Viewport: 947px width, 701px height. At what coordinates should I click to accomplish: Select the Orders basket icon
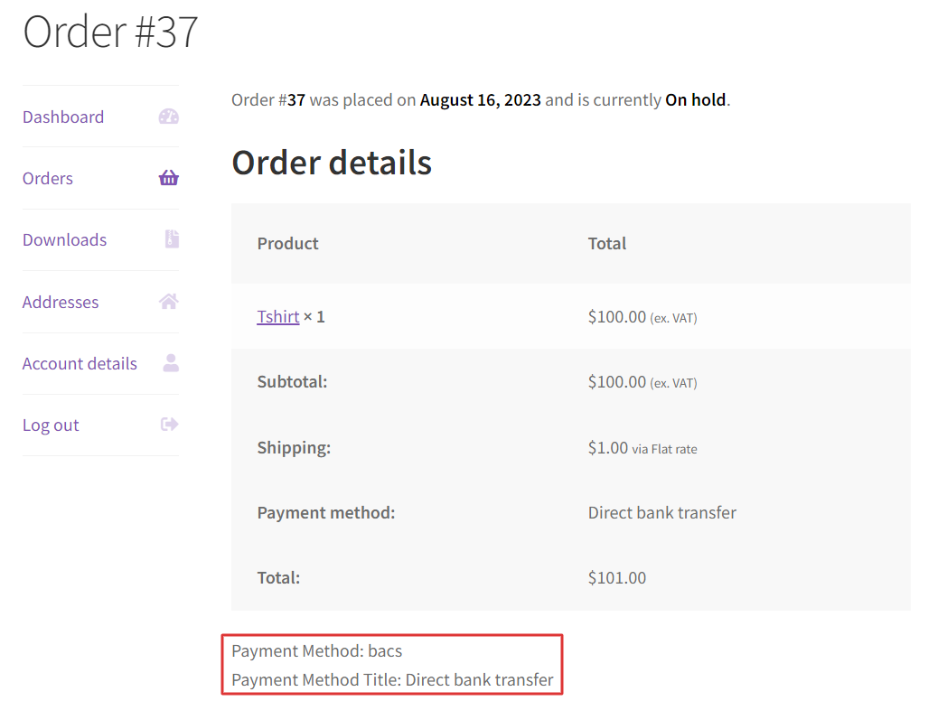[168, 177]
